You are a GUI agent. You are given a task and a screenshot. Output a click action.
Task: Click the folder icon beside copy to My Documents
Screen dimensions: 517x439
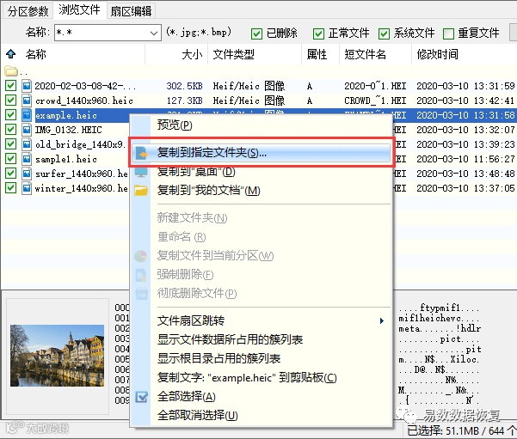click(x=141, y=191)
